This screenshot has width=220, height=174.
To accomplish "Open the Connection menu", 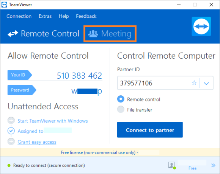I will coord(19,16).
